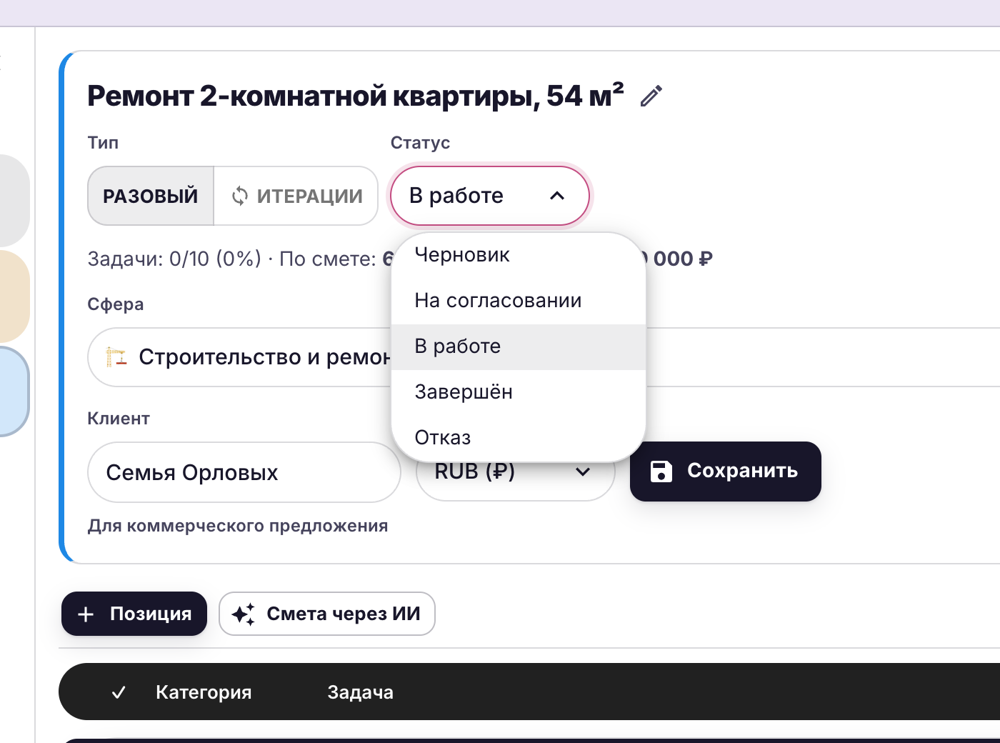The height and width of the screenshot is (743, 1000).
Task: Click the Статус field label
Action: [x=420, y=143]
